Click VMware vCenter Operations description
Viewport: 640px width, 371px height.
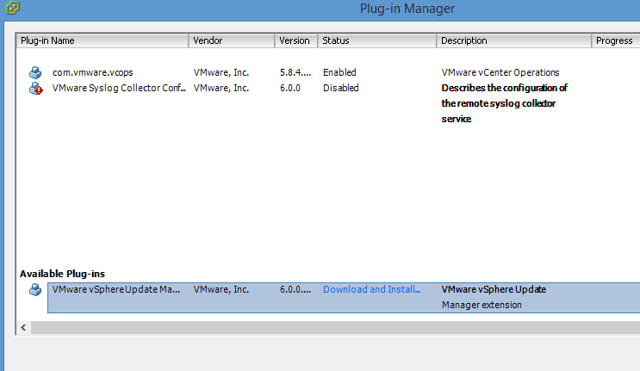point(500,72)
